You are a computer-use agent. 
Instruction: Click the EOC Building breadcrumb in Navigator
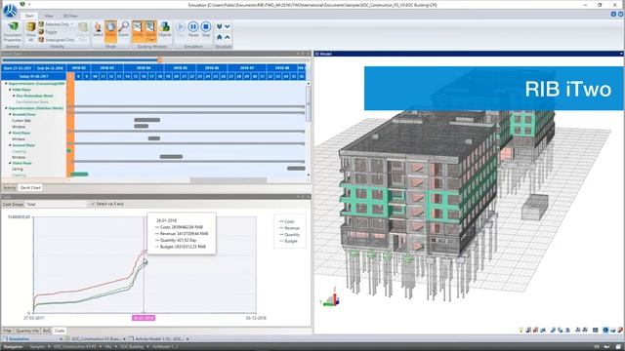[132, 347]
